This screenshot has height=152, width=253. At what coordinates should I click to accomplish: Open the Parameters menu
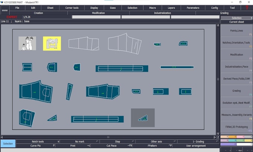pos(193,8)
